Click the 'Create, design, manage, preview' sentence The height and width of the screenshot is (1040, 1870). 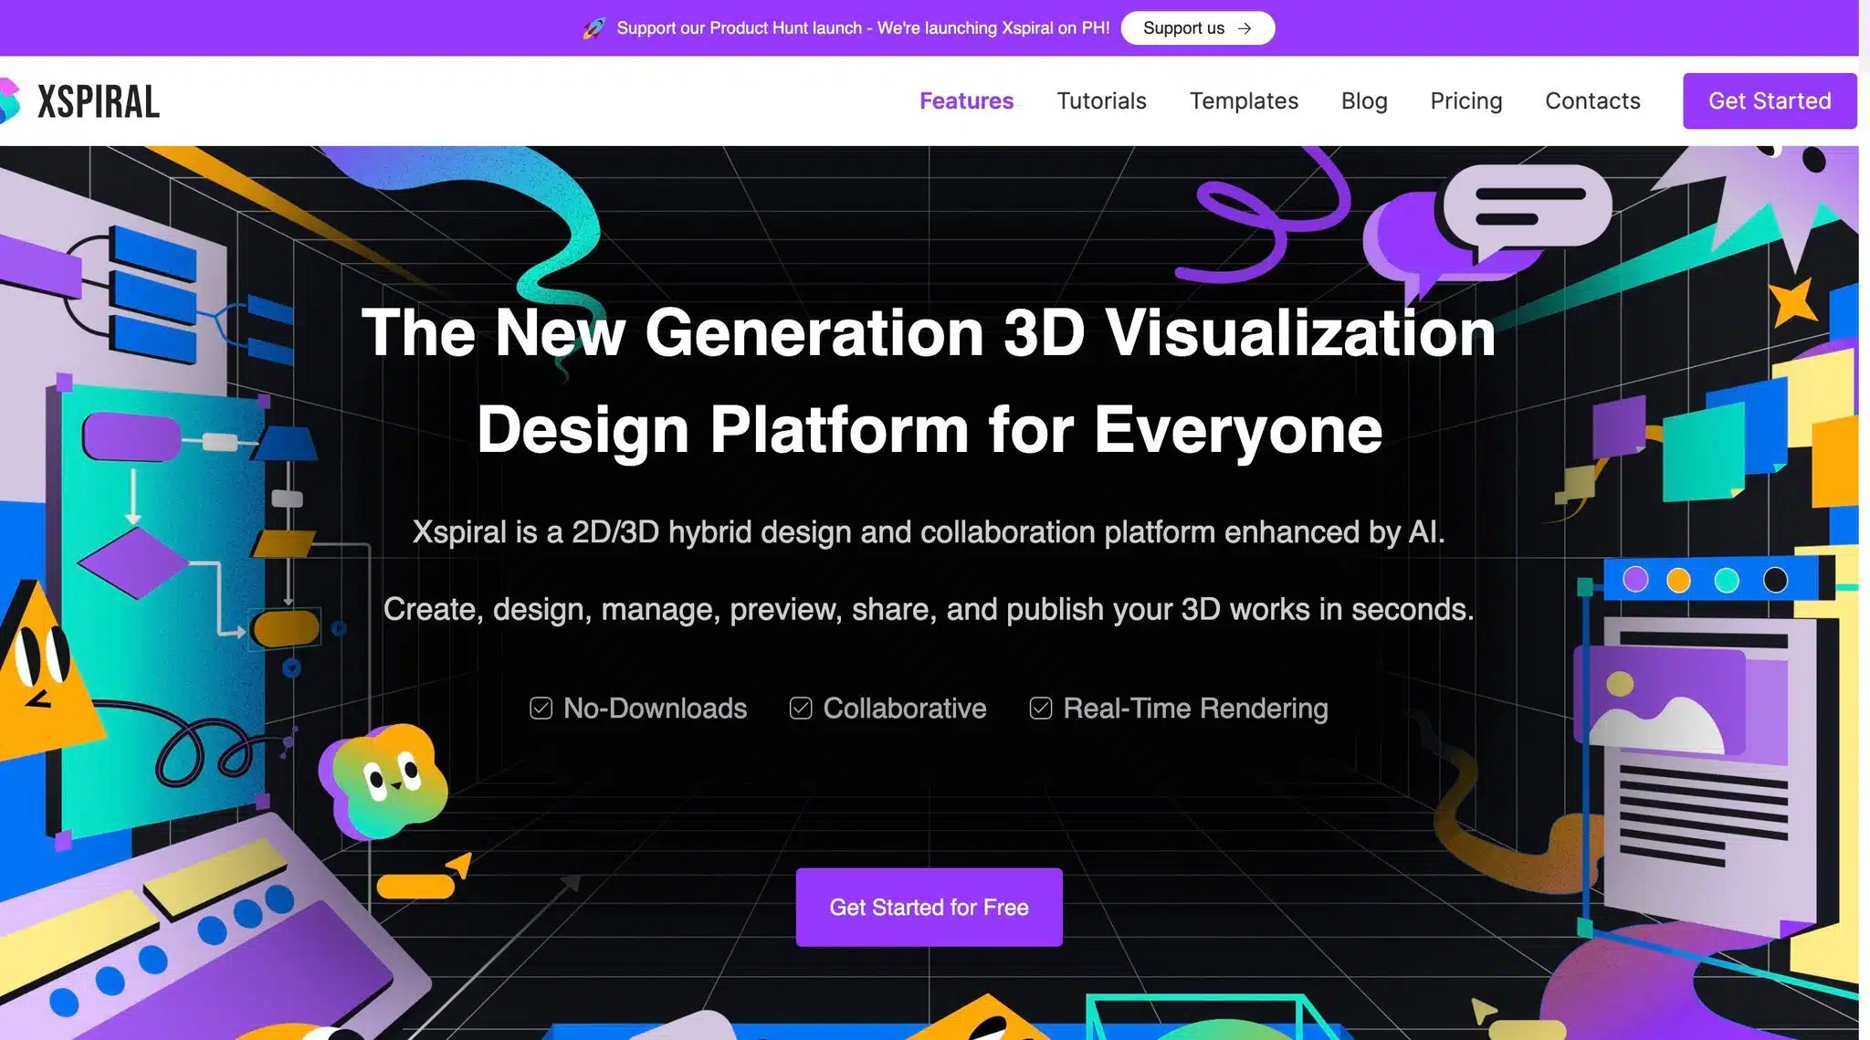929,609
